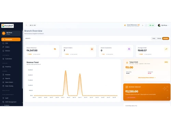Click the Dashboard menu grid icon
This screenshot has height=128, width=171.
[3, 39]
